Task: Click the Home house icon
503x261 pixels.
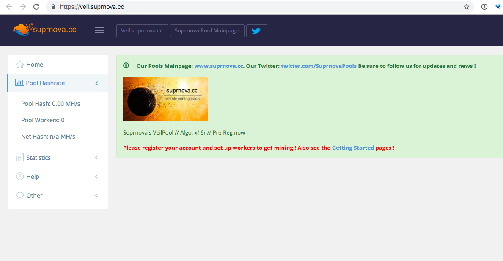Action: (x=20, y=64)
